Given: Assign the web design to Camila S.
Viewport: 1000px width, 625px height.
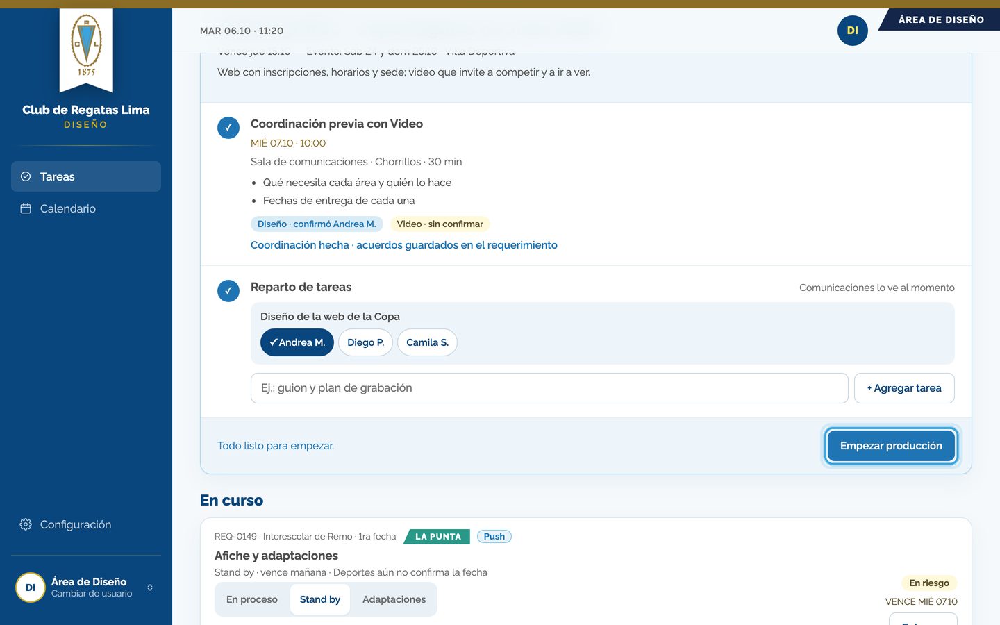Looking at the screenshot, I should pos(427,342).
